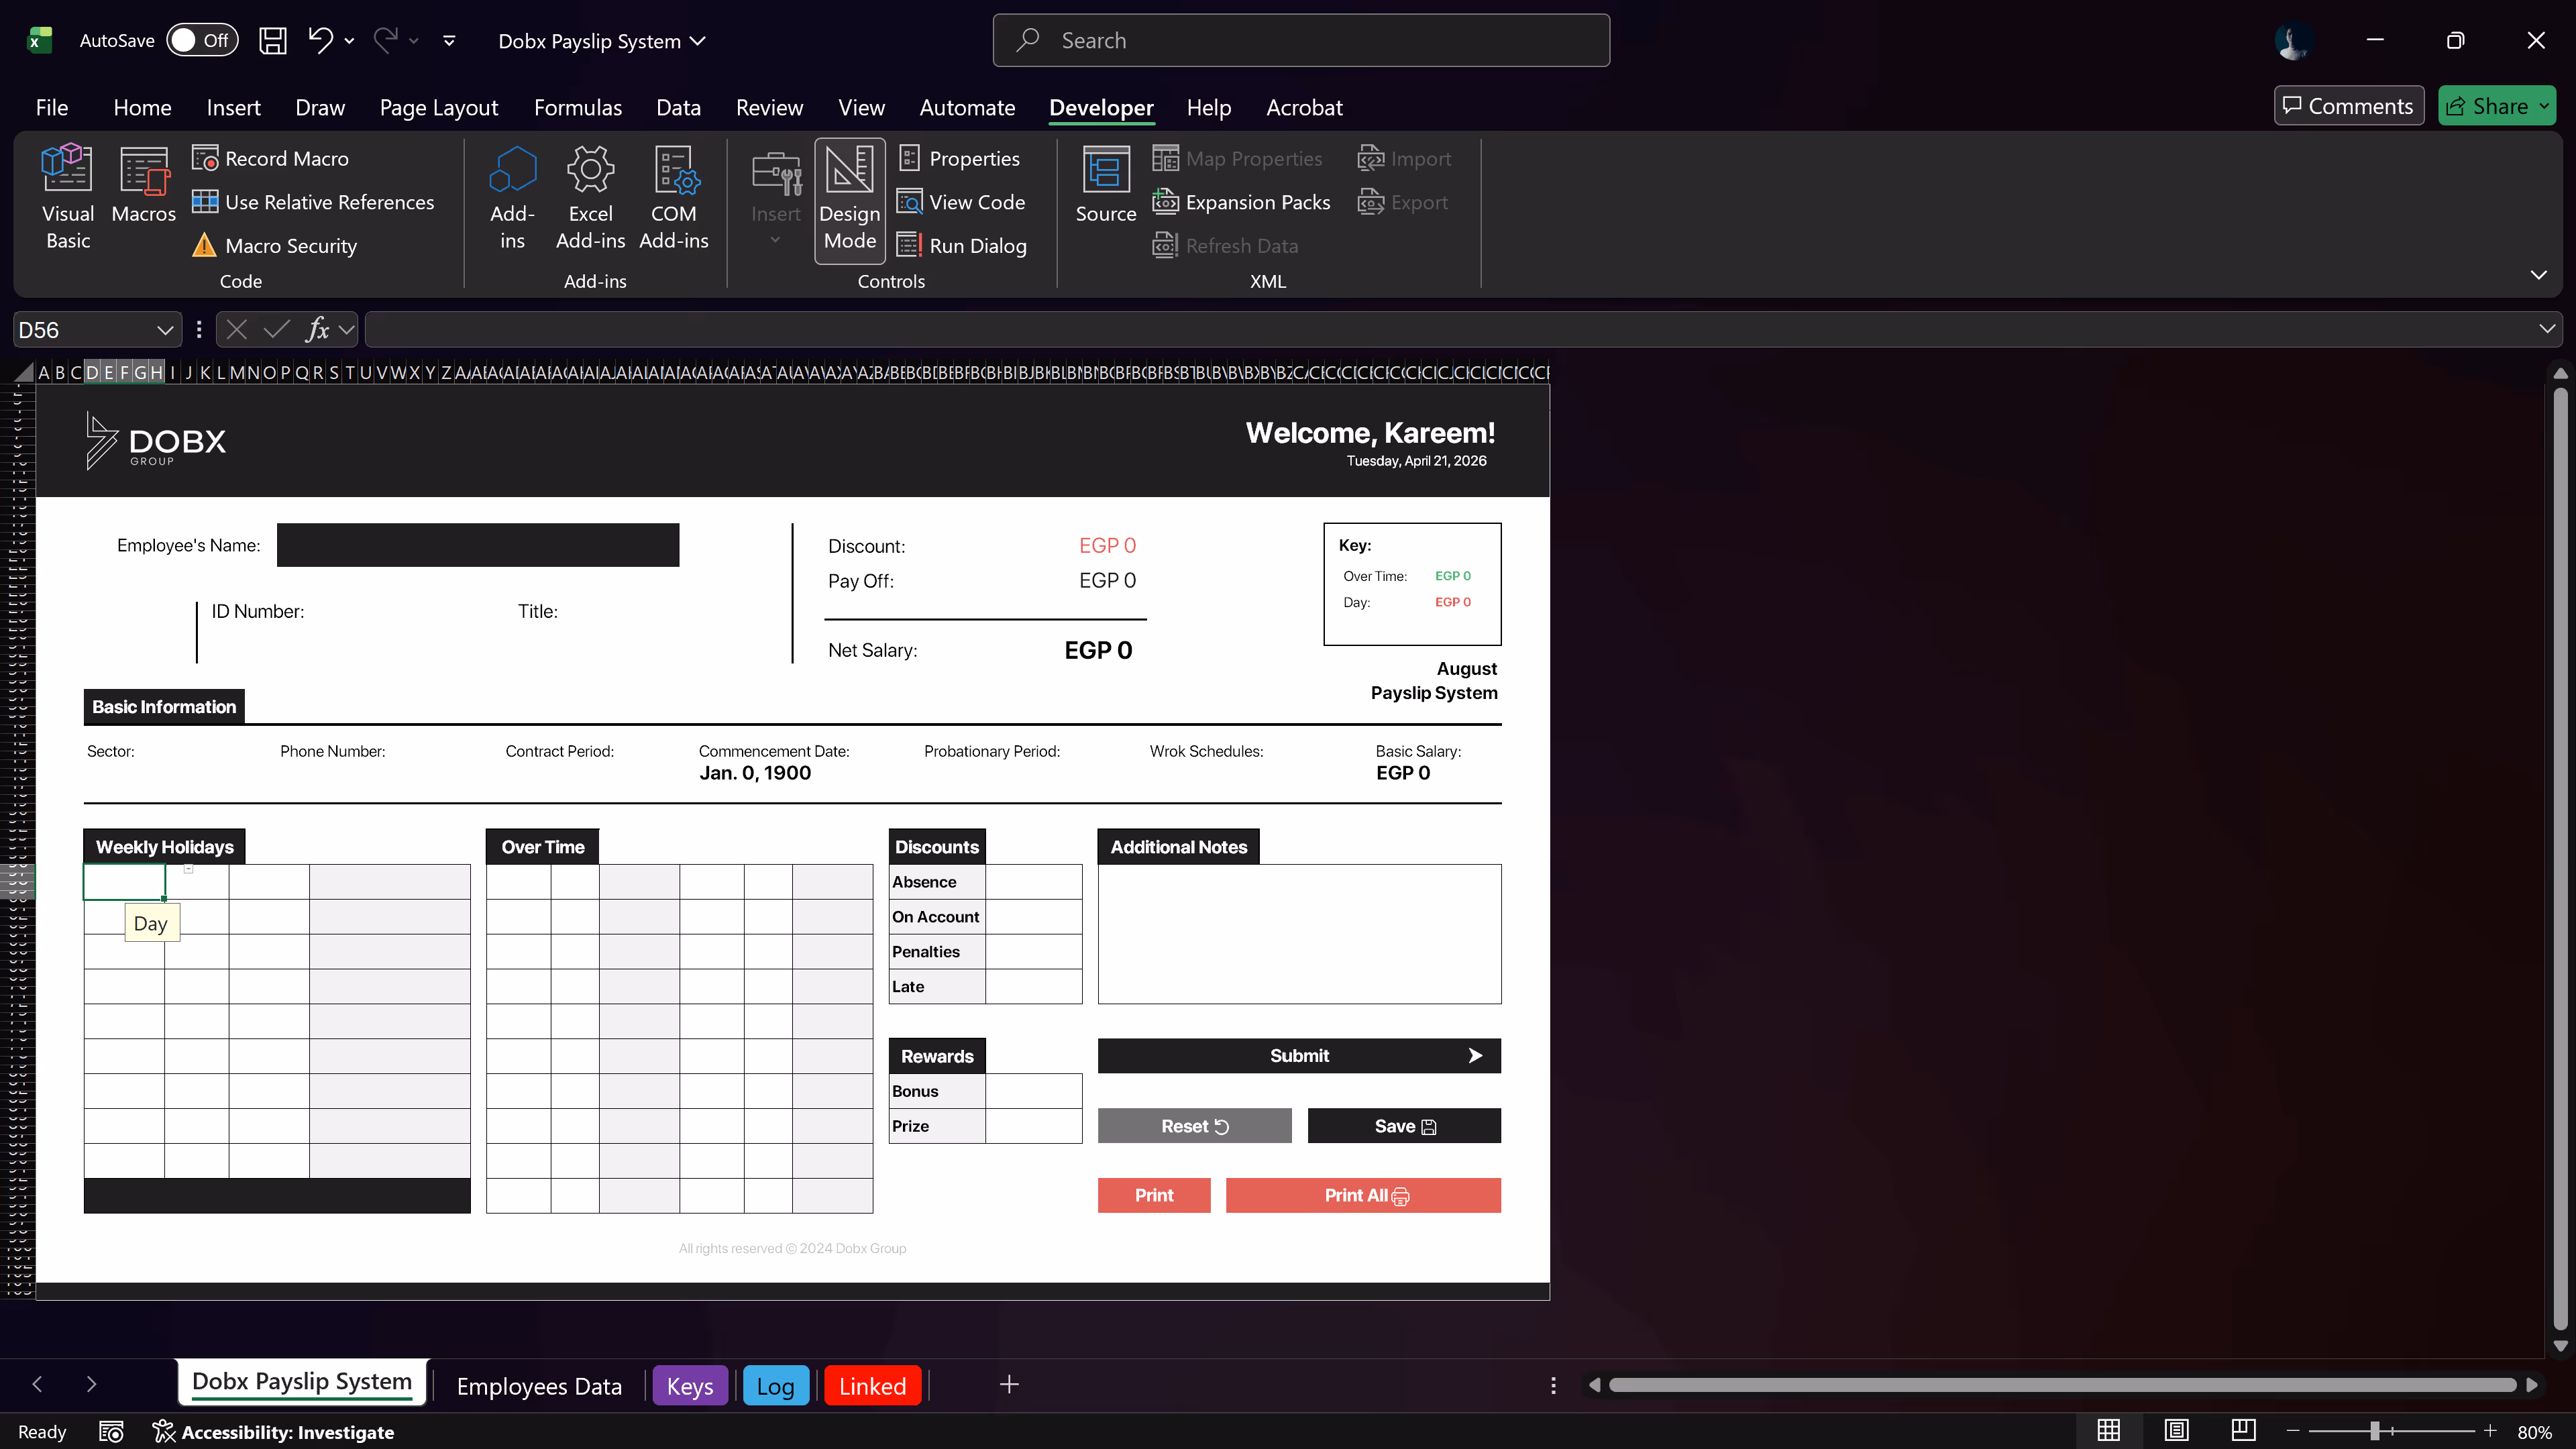
Task: Open the File menu
Action: (x=52, y=107)
